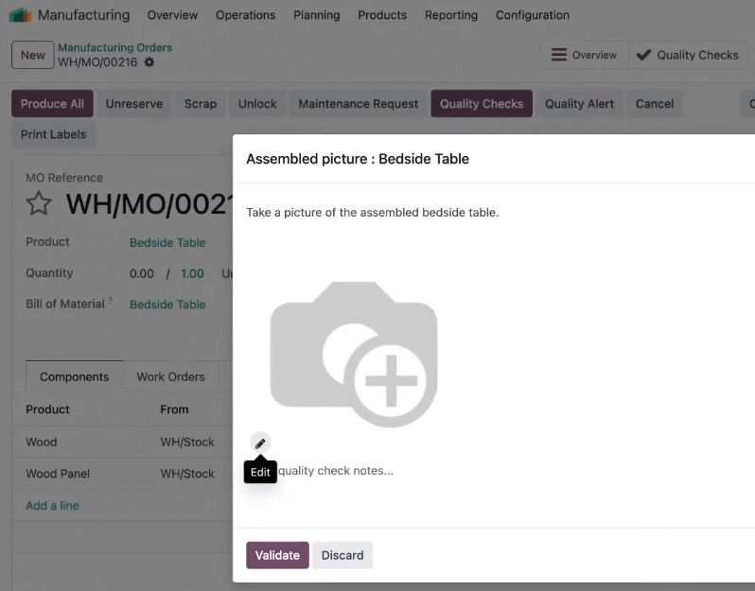Cancel the manufacturing order
The image size is (755, 591).
(655, 103)
